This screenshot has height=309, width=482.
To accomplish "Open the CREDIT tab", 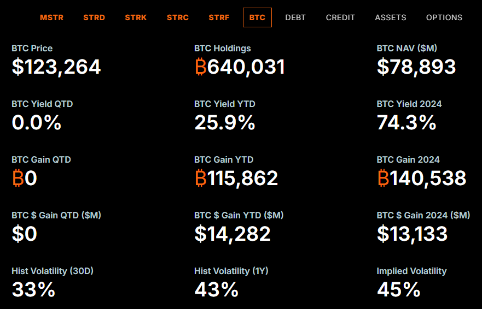I will [340, 17].
